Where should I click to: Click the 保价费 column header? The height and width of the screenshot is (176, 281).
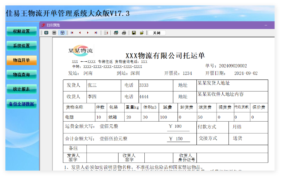[259, 107]
